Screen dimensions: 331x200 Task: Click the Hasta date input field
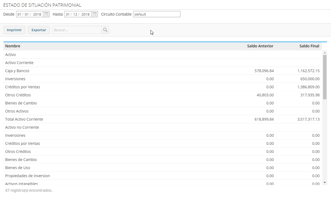point(78,14)
